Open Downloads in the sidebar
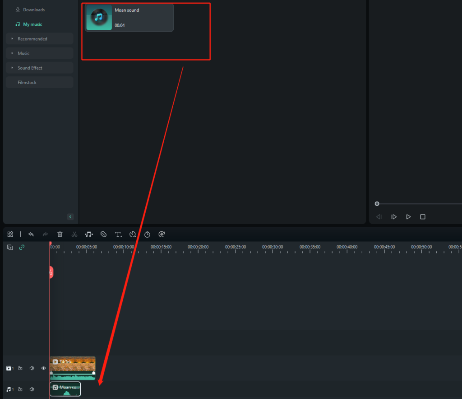Viewport: 462px width, 399px height. [34, 10]
